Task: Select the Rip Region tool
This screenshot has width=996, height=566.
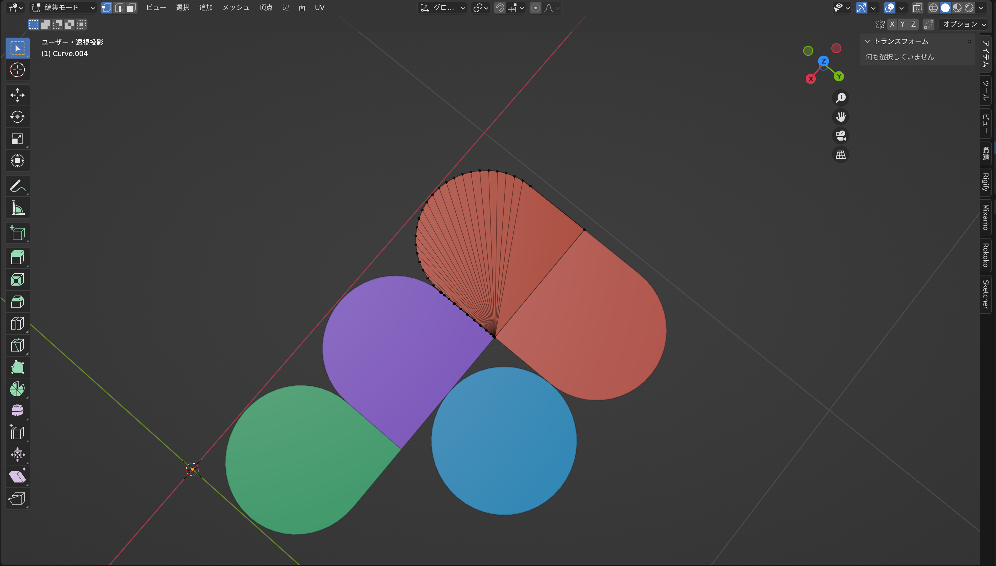Action: tap(18, 498)
